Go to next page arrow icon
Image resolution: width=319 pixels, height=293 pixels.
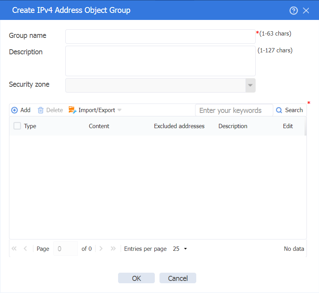click(x=101, y=248)
